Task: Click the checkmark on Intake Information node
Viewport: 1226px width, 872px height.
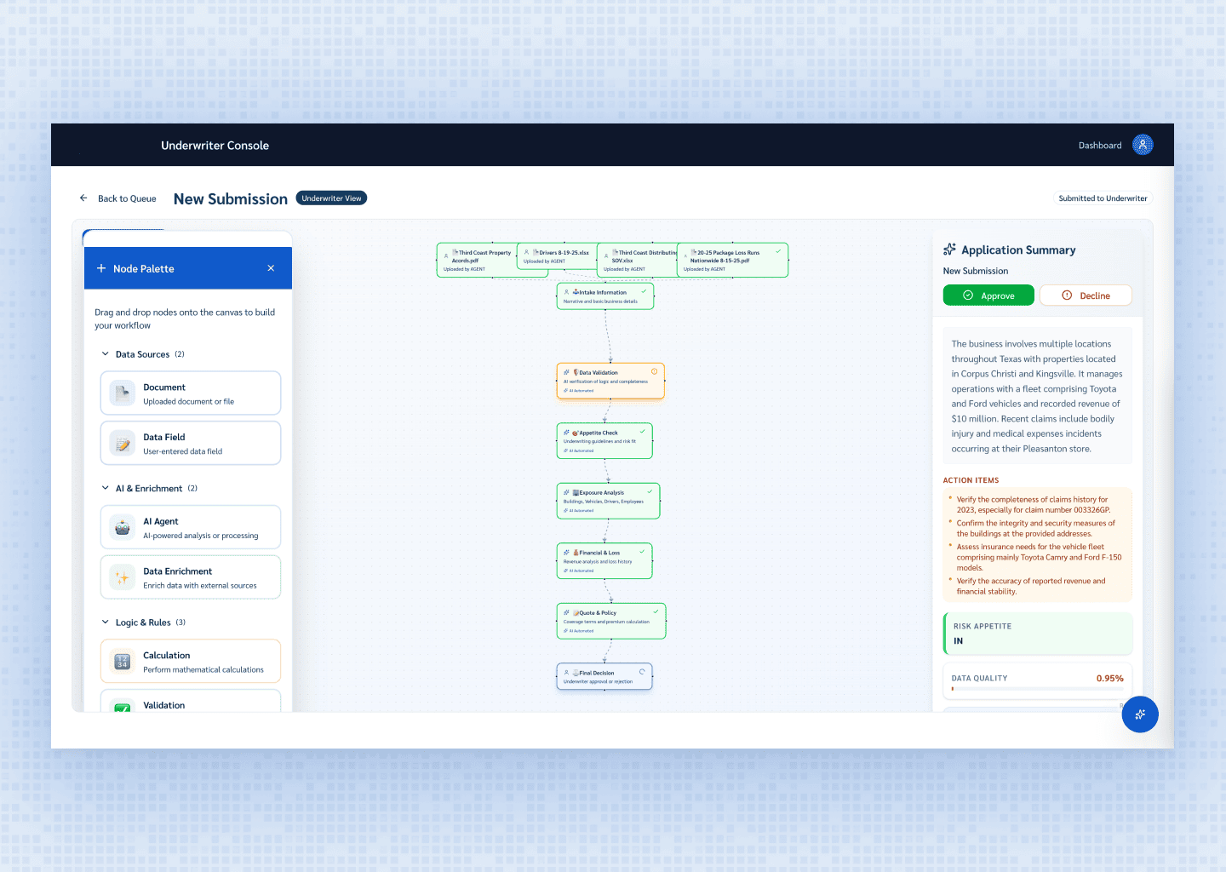Action: coord(644,291)
